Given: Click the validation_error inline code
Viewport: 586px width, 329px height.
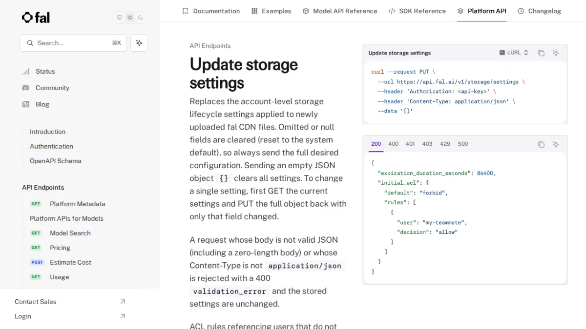Looking at the screenshot, I should pos(230,291).
